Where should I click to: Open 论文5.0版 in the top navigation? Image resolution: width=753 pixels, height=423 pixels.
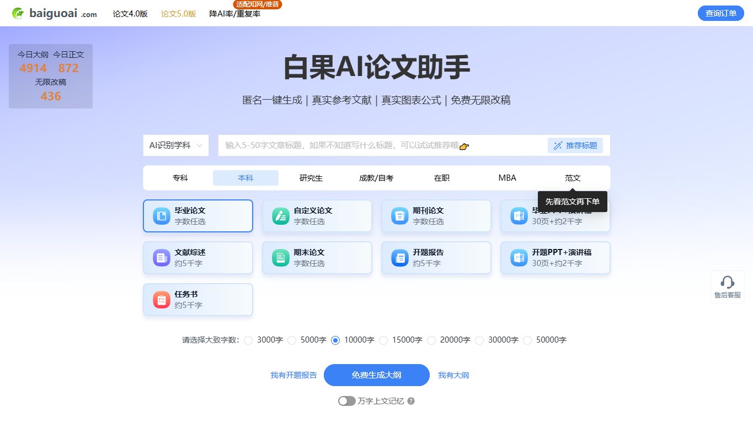coord(178,14)
